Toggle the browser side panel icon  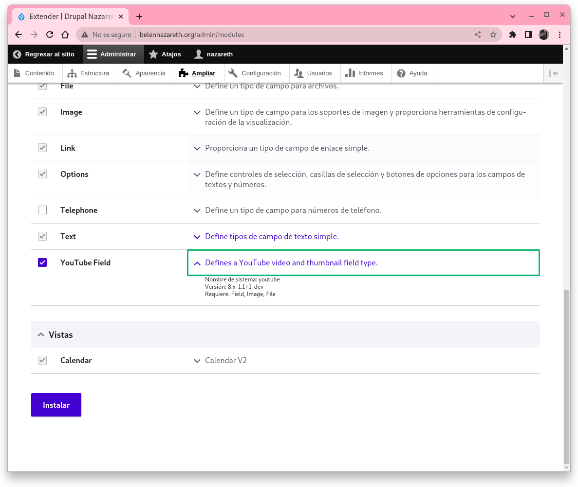(x=528, y=35)
